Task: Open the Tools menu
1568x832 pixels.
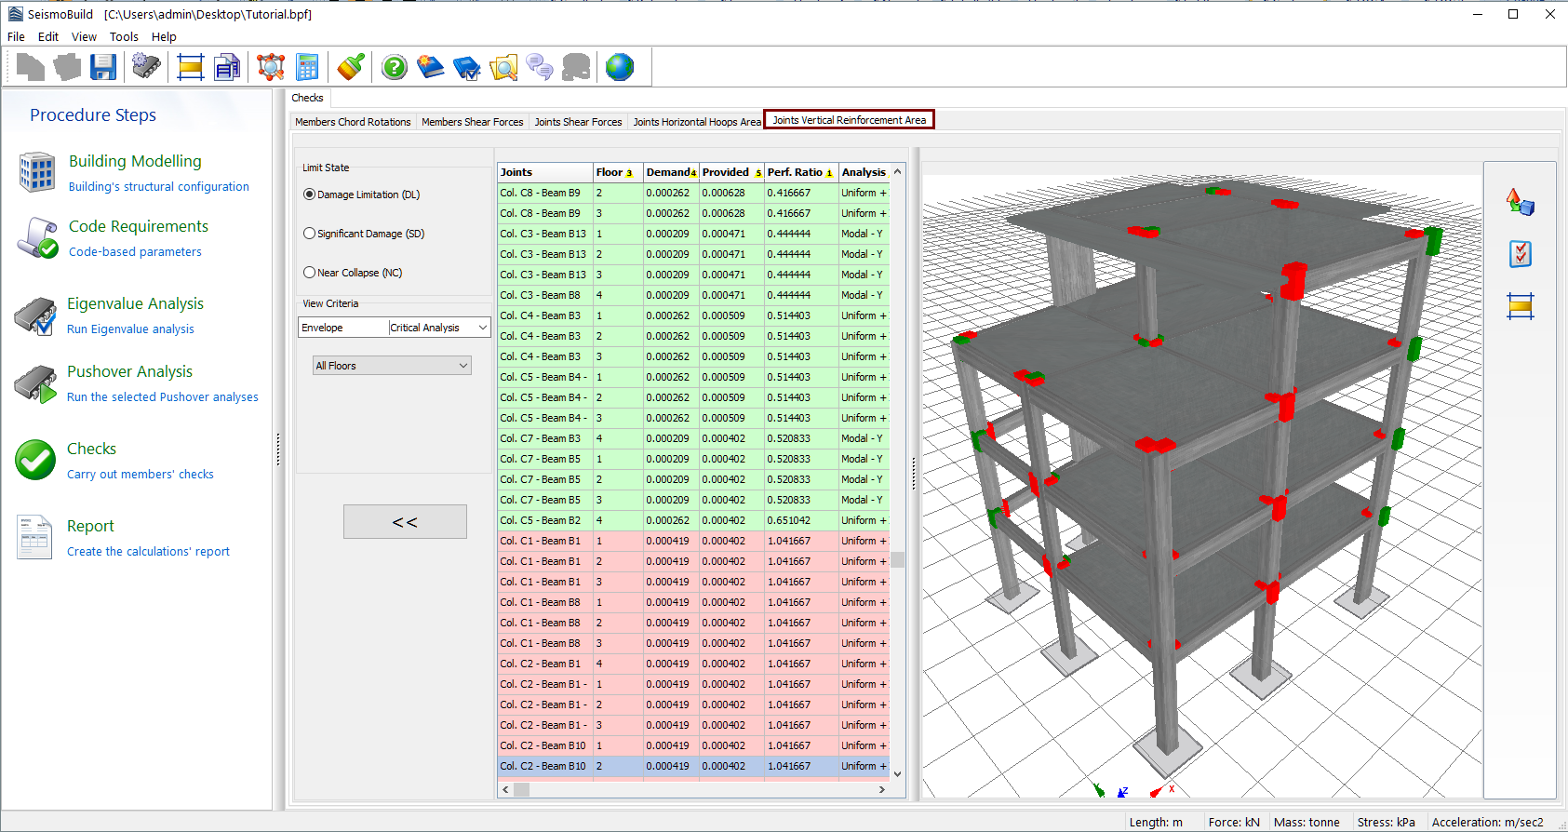Action: point(124,37)
